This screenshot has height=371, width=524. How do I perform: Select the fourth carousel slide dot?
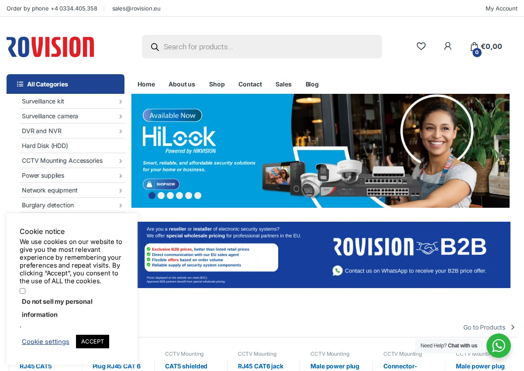(x=179, y=196)
